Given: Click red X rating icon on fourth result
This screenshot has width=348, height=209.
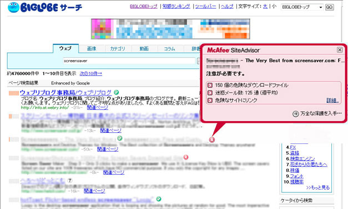Looking at the screenshot, I should pyautogui.click(x=186, y=157).
